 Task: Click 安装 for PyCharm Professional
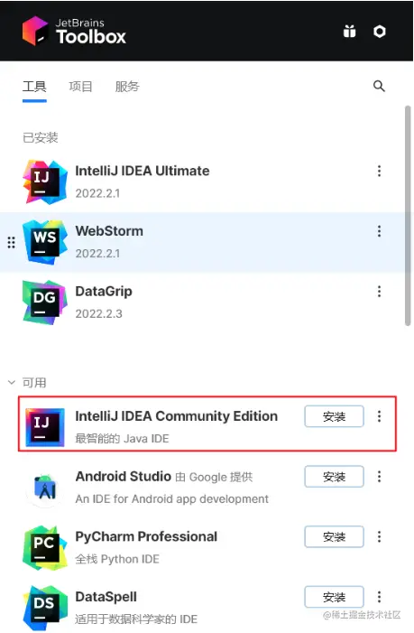[335, 536]
